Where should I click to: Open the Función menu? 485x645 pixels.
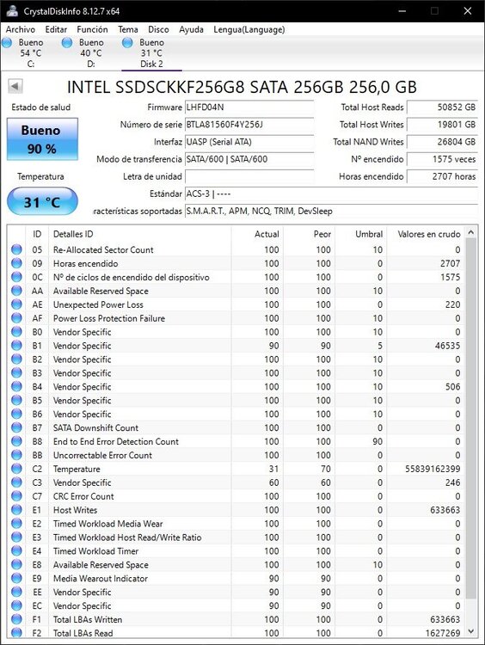(92, 29)
